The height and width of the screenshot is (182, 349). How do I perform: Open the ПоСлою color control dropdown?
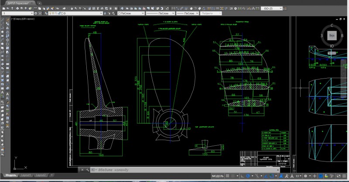(x=131, y=14)
